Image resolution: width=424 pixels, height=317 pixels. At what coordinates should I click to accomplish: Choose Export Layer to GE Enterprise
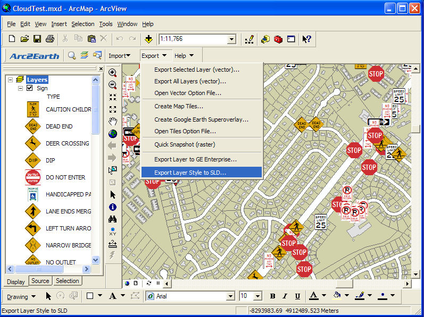point(202,159)
